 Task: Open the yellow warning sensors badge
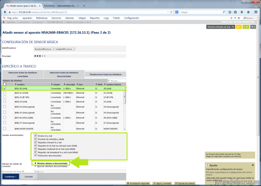[x=239, y=27]
